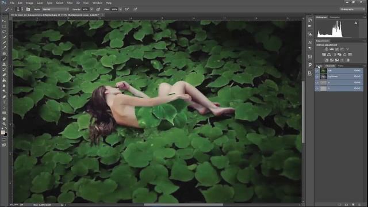Add a Curves adjustment
The width and height of the screenshot is (368, 207).
pos(337,49)
